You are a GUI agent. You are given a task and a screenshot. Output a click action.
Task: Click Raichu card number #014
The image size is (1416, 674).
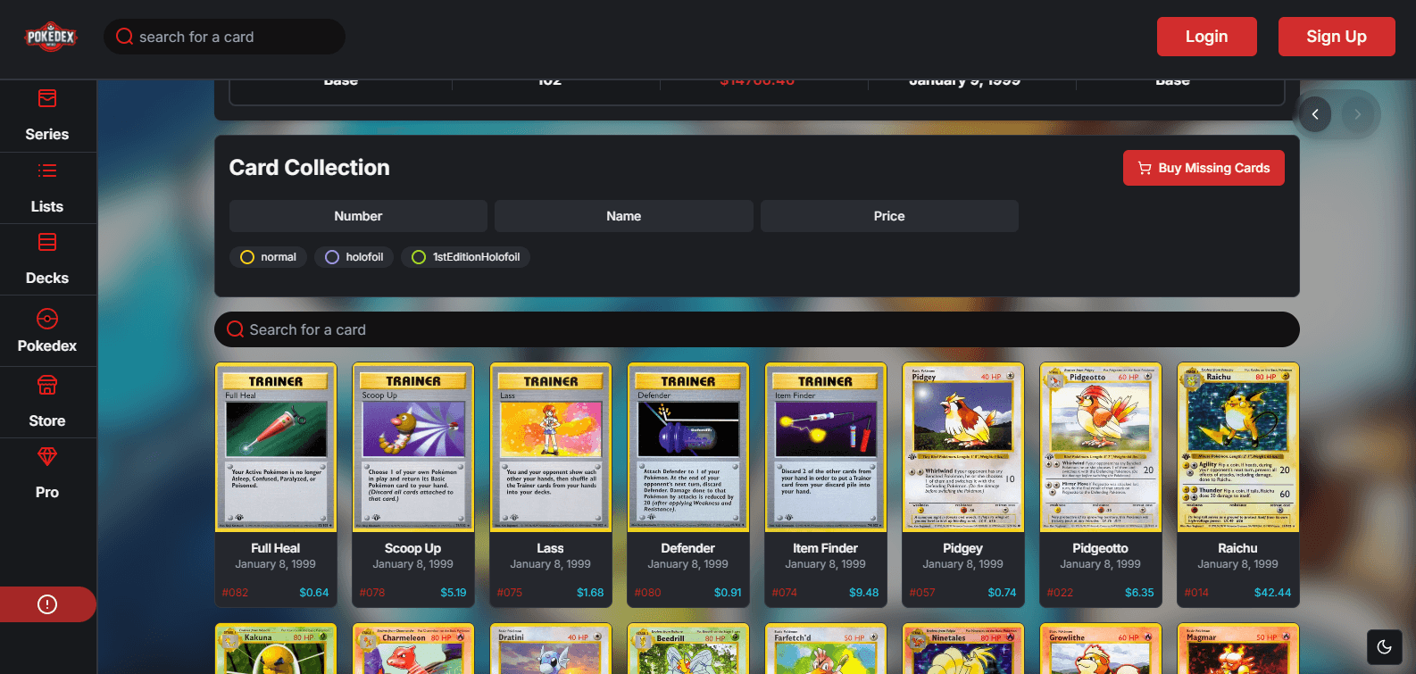tap(1196, 593)
